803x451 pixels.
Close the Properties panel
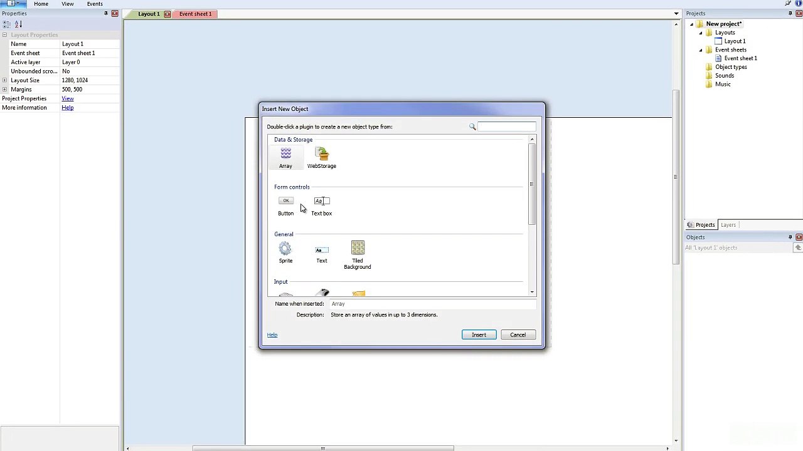tap(115, 13)
